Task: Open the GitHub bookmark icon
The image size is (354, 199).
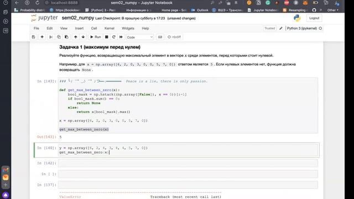Action: pos(314,10)
